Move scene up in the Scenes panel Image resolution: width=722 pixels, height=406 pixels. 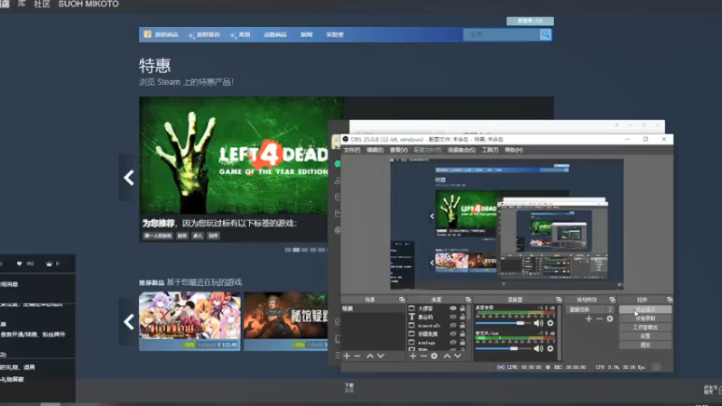point(370,355)
